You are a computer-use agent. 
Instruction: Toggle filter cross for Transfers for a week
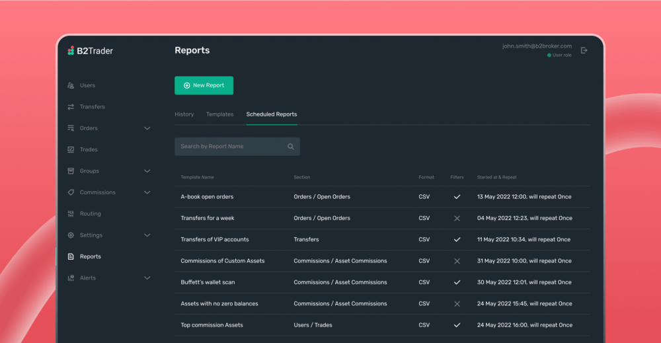pos(457,218)
